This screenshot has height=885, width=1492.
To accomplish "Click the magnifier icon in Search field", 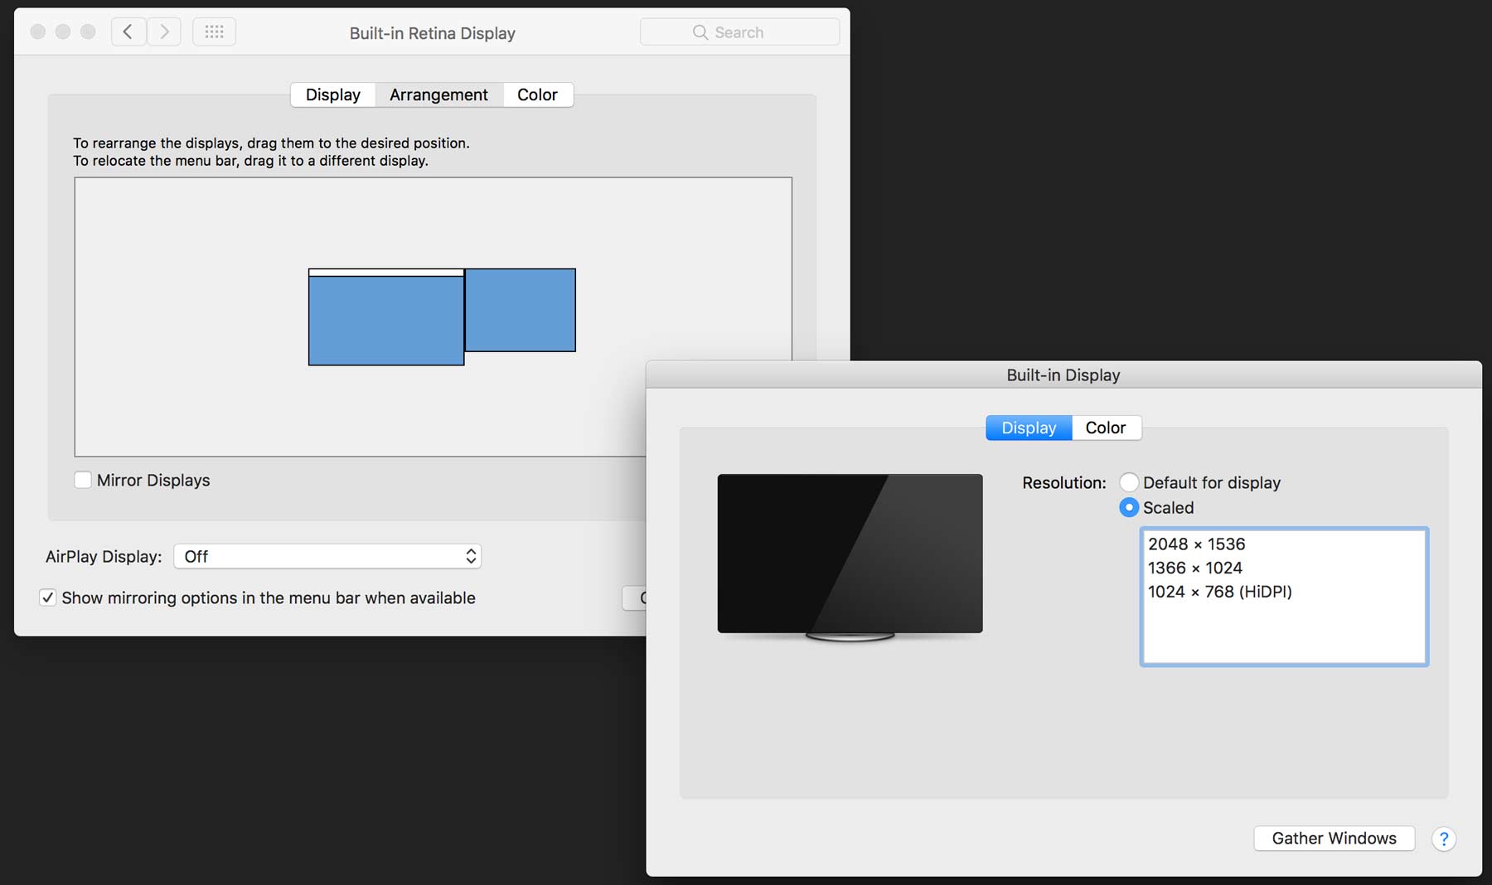I will pyautogui.click(x=700, y=32).
